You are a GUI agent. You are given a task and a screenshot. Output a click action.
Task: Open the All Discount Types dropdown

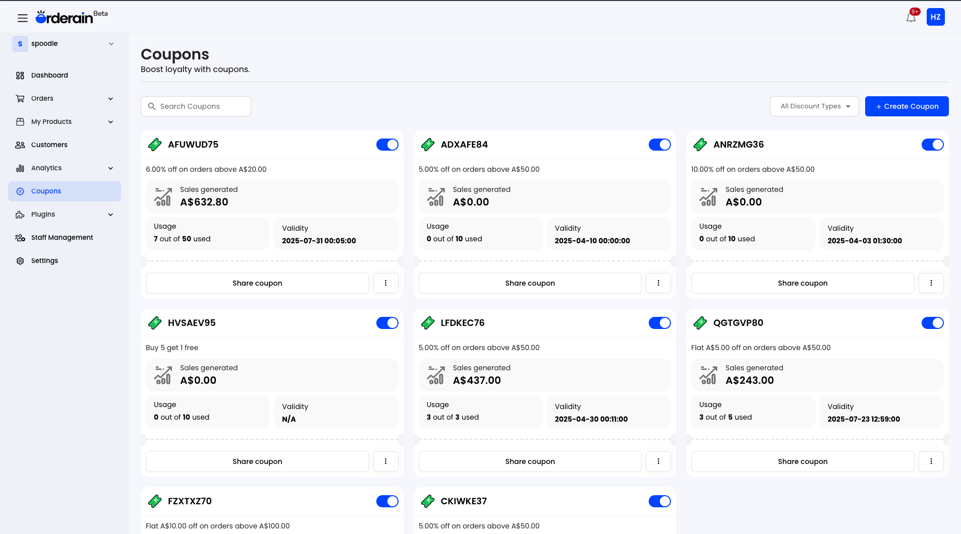click(x=814, y=106)
